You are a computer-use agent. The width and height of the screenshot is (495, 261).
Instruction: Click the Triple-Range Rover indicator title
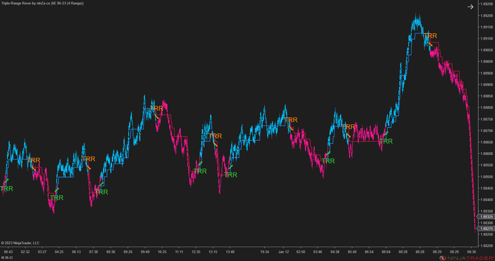coord(42,3)
